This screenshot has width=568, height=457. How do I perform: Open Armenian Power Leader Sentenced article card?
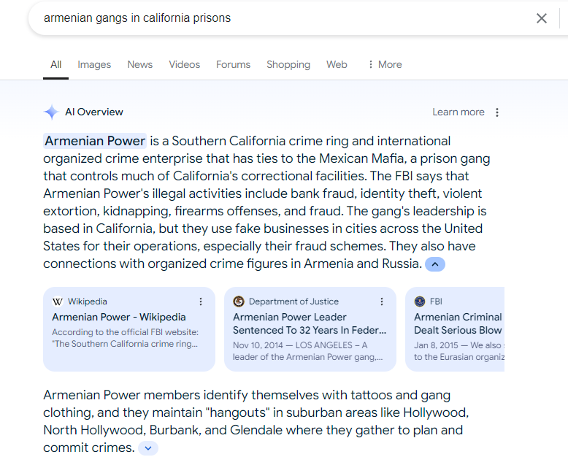310,329
